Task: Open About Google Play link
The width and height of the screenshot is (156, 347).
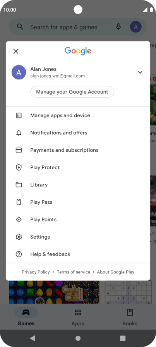Action: (115, 272)
